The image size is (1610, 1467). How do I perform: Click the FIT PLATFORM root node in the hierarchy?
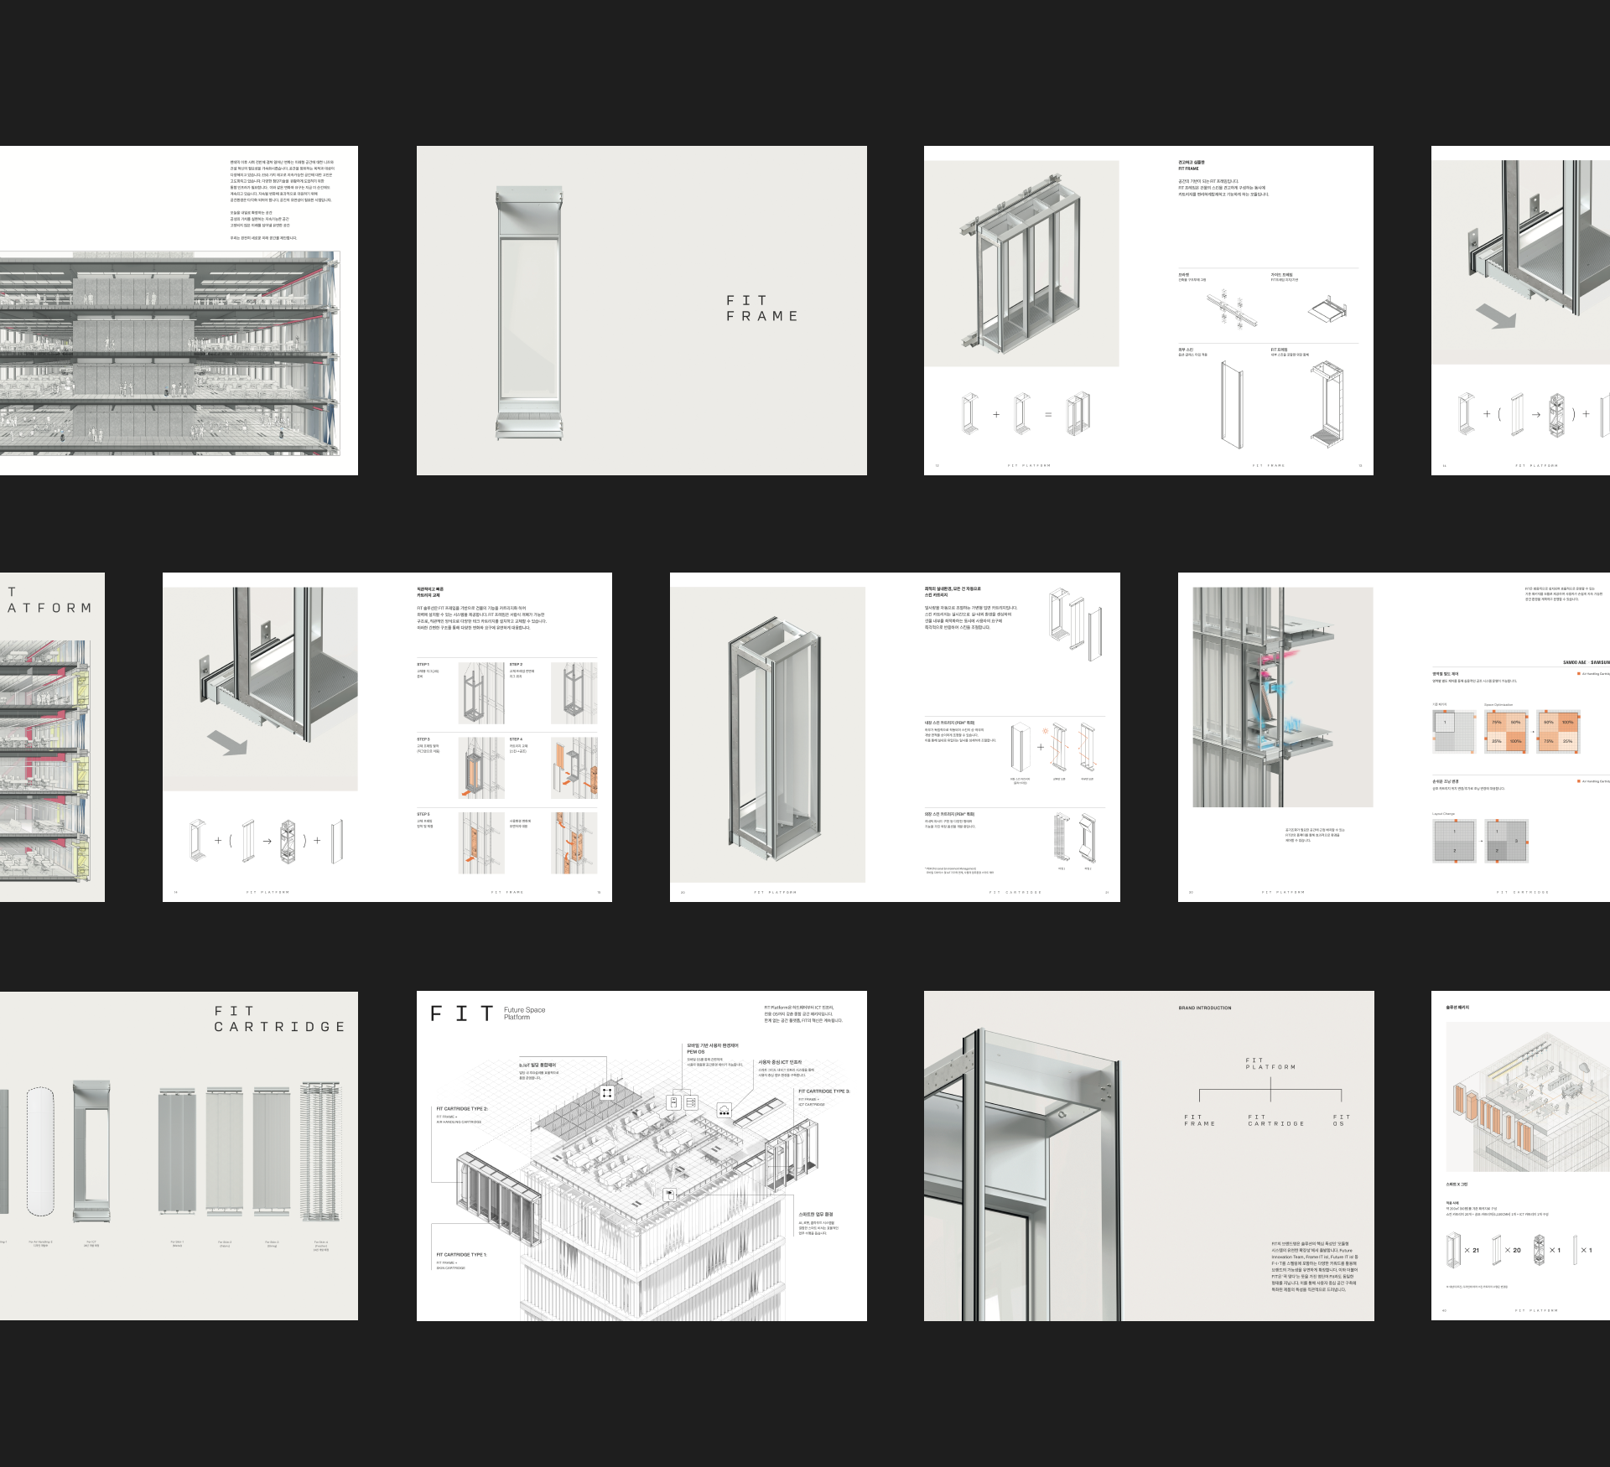coord(1270,1064)
